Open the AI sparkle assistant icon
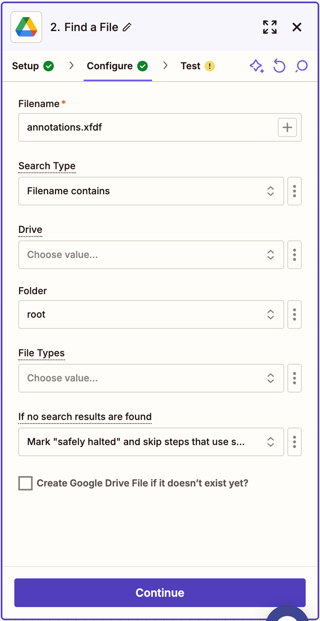 click(257, 66)
